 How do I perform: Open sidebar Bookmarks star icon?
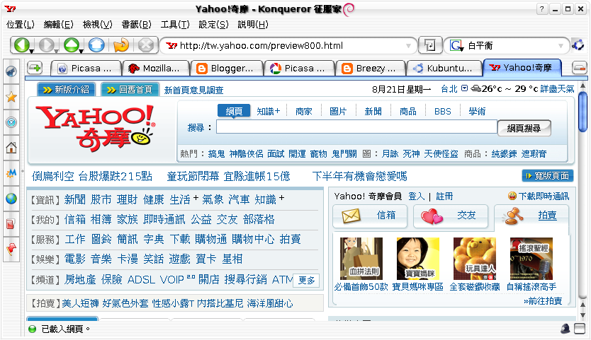[11, 97]
